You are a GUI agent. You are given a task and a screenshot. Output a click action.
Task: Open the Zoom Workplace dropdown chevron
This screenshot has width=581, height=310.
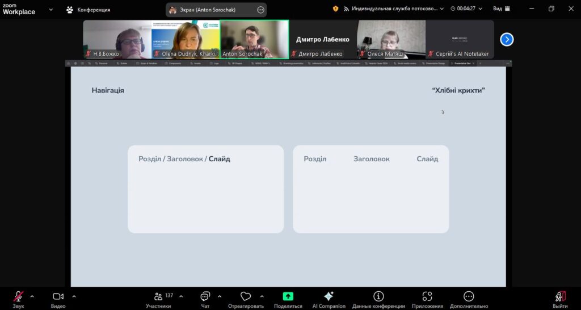click(x=50, y=10)
